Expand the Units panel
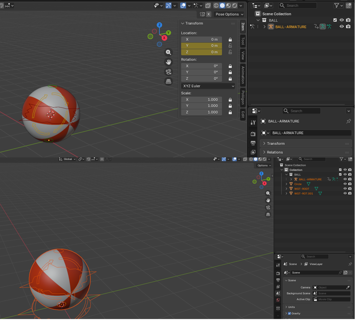This screenshot has width=355, height=320. pos(291,307)
